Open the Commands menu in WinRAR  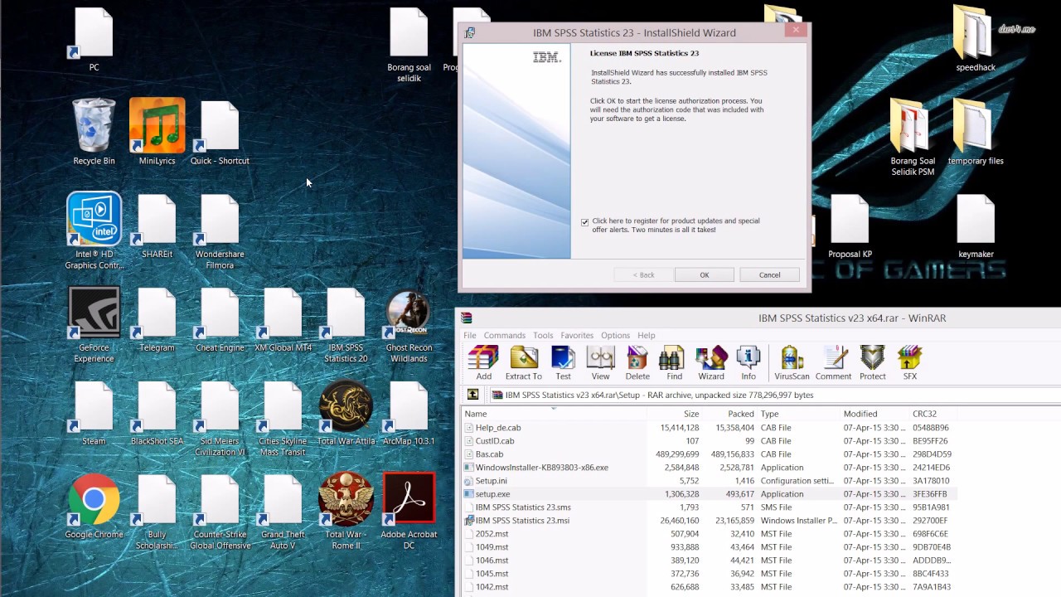pyautogui.click(x=505, y=335)
